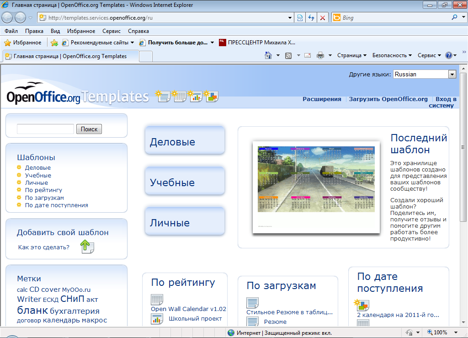468x338 pixels.
Task: Open the Безопасность command bar menu
Action: pyautogui.click(x=392, y=55)
